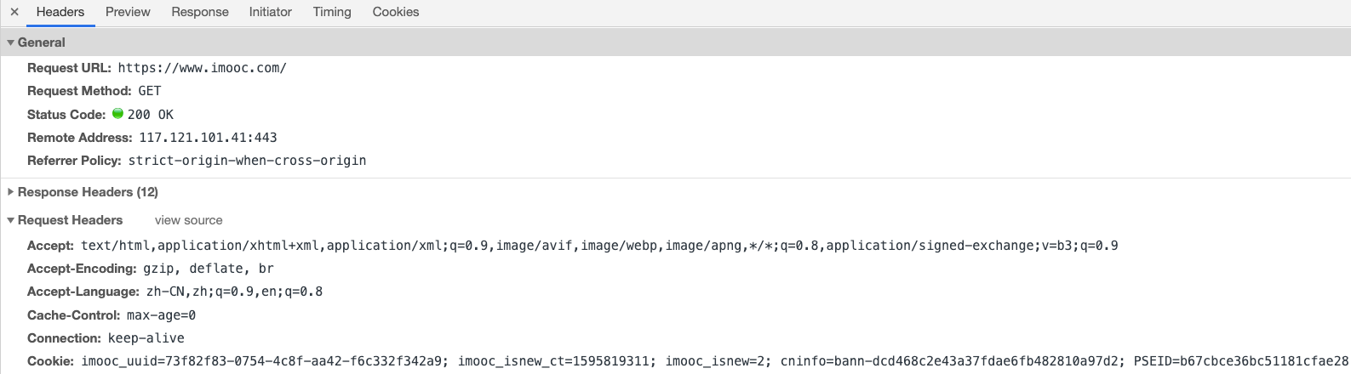Click the Accept-Language header value
Image resolution: width=1351 pixels, height=374 pixels.
234,292
